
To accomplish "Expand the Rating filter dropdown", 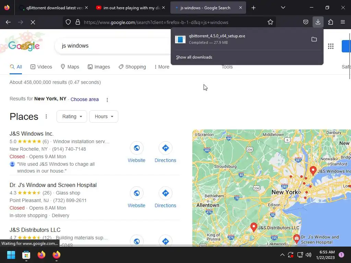I will (x=72, y=116).
